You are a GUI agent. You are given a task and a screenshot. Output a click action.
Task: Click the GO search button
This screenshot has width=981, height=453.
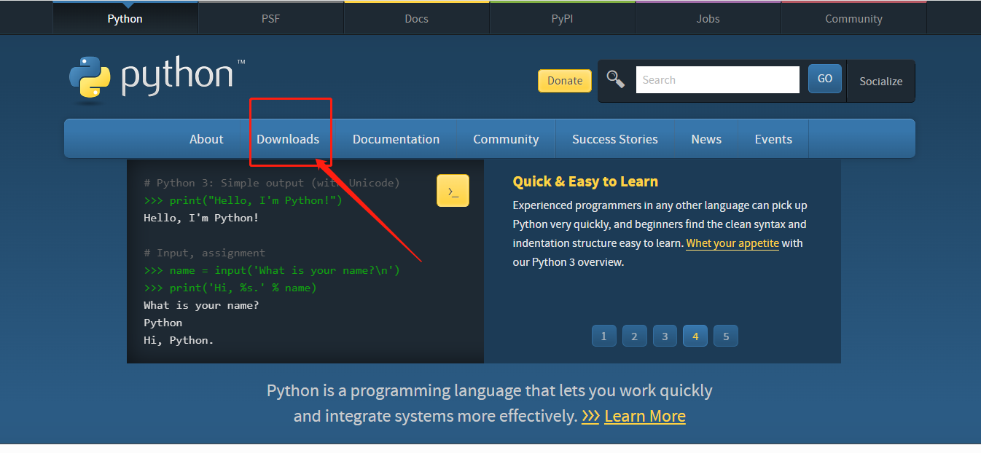[825, 79]
